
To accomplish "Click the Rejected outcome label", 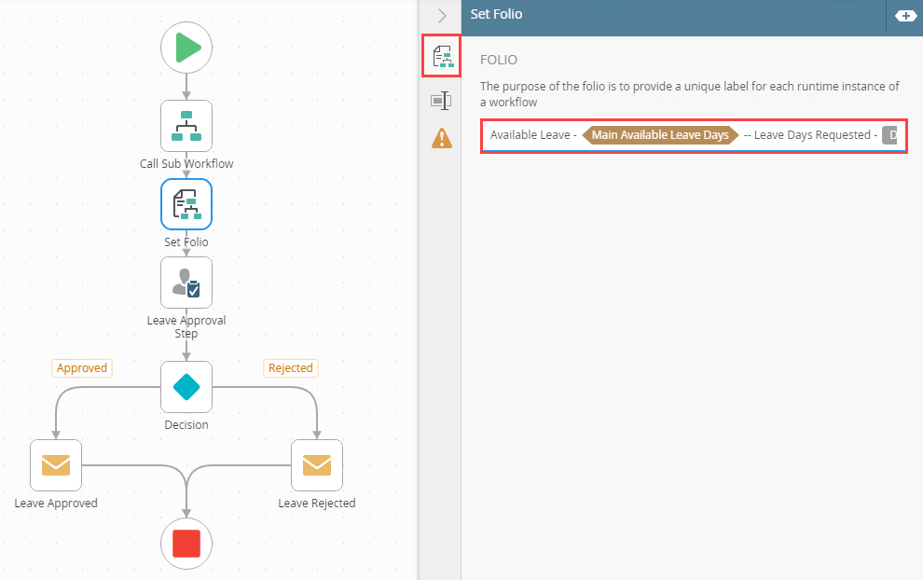I will tap(291, 368).
